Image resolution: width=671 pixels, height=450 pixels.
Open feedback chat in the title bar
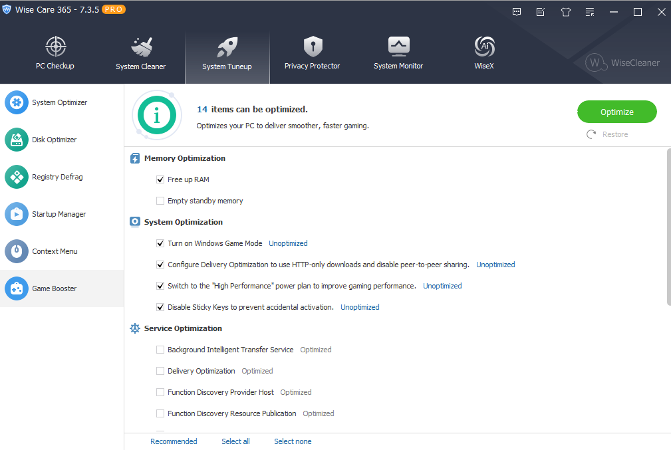coord(516,11)
